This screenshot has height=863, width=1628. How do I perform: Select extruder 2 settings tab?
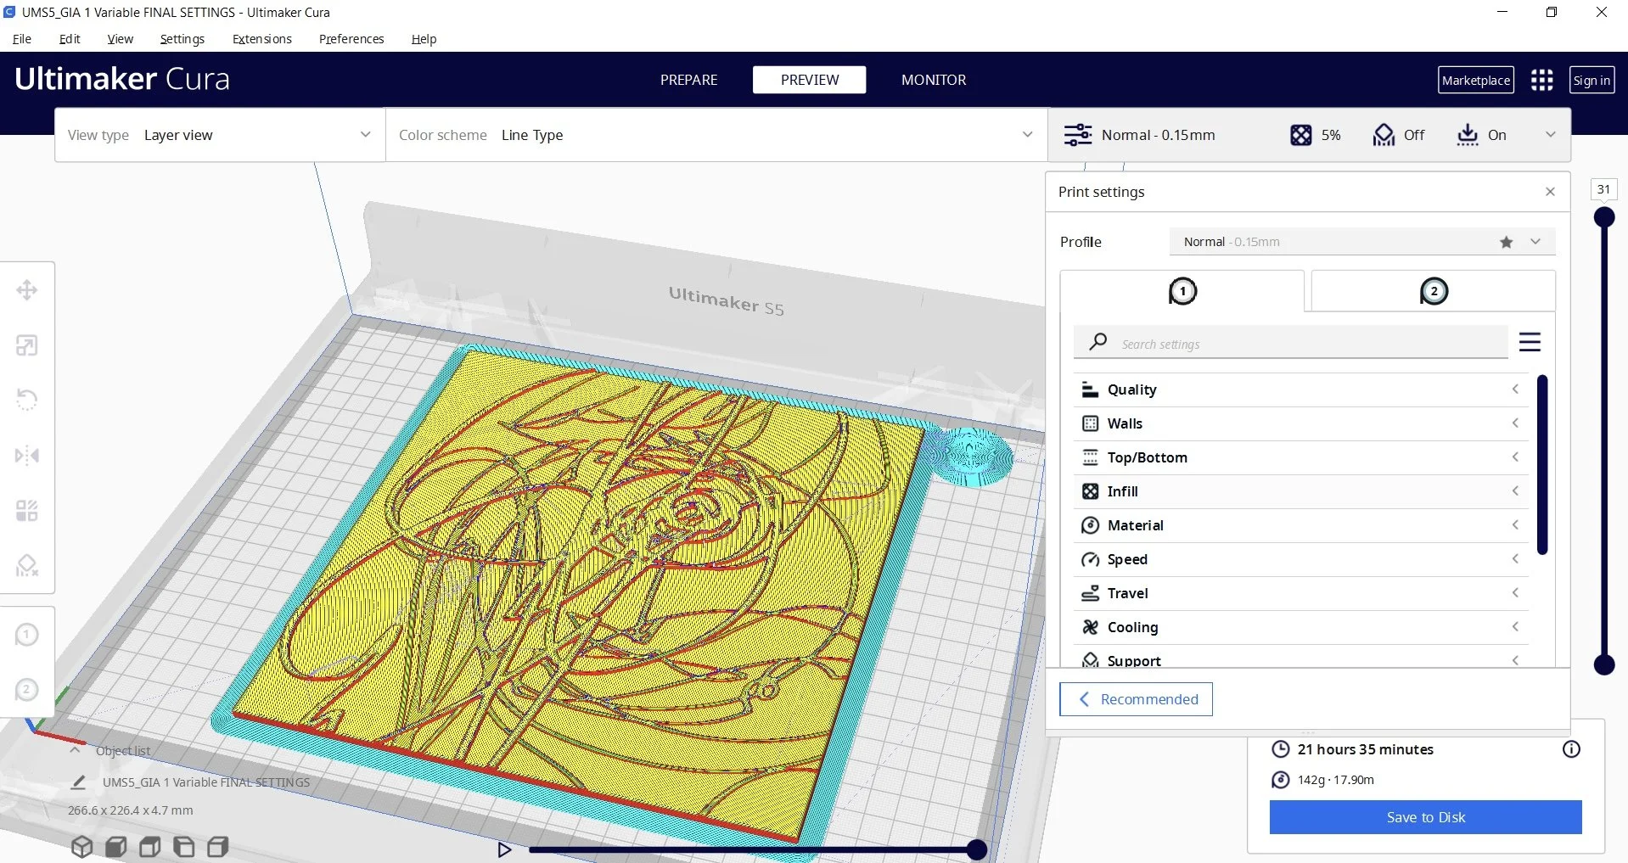coord(1433,291)
